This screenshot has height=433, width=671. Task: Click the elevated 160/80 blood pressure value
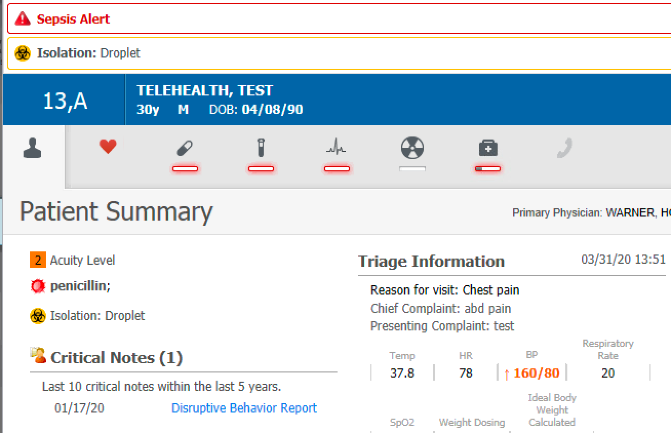(x=536, y=373)
